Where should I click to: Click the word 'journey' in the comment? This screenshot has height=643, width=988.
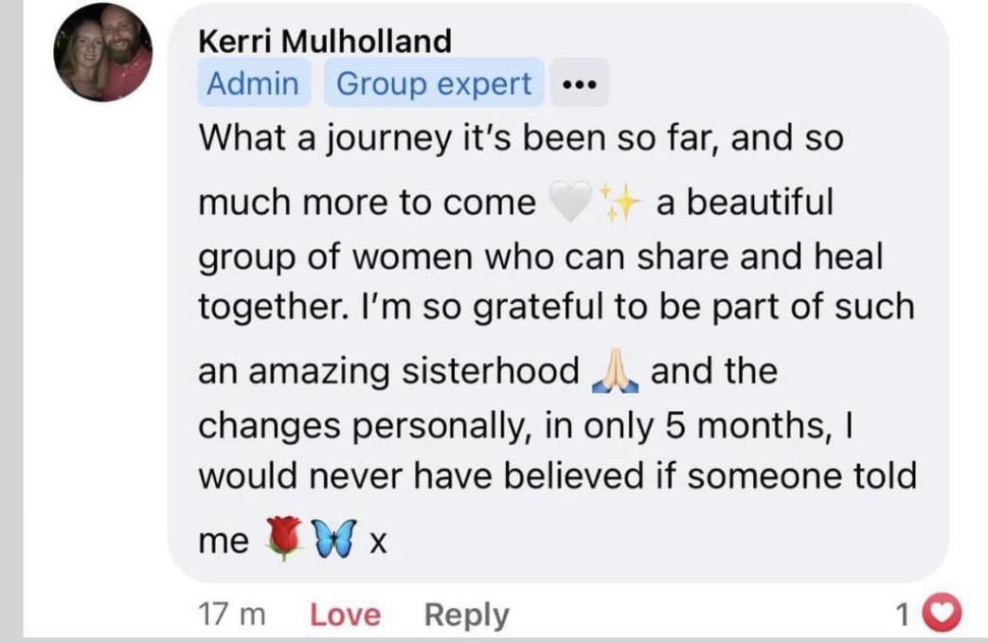[384, 139]
